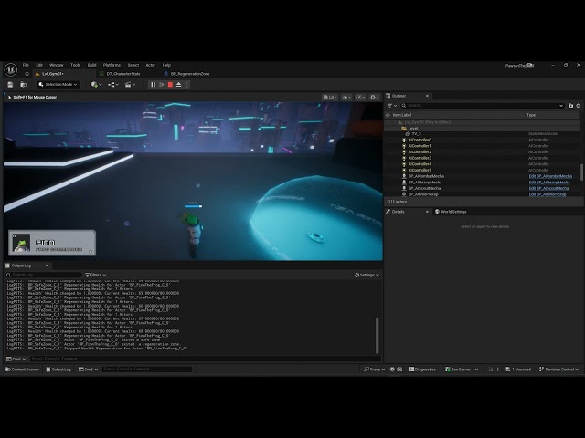Click the Unreal Engine logo icon
This screenshot has height=438, width=585.
point(10,69)
